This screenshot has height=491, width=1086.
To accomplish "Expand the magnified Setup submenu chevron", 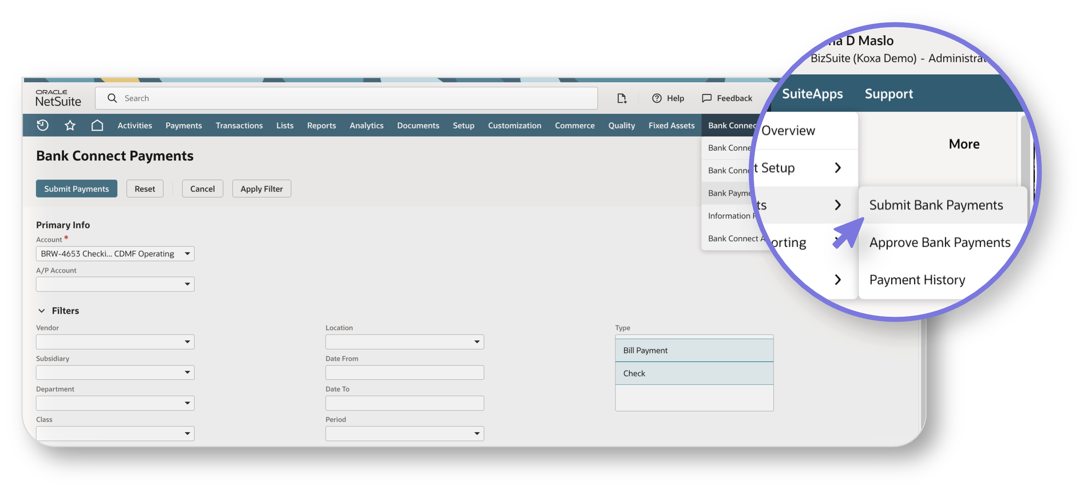I will coord(838,168).
